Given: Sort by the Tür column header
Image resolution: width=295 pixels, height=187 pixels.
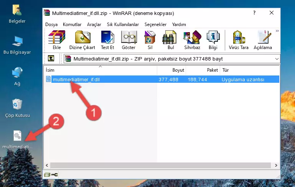Looking at the screenshot, I should coord(249,70).
